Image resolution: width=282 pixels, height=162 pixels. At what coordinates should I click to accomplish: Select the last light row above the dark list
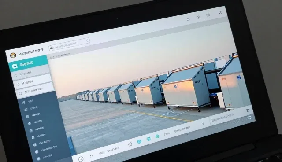[x=35, y=91]
